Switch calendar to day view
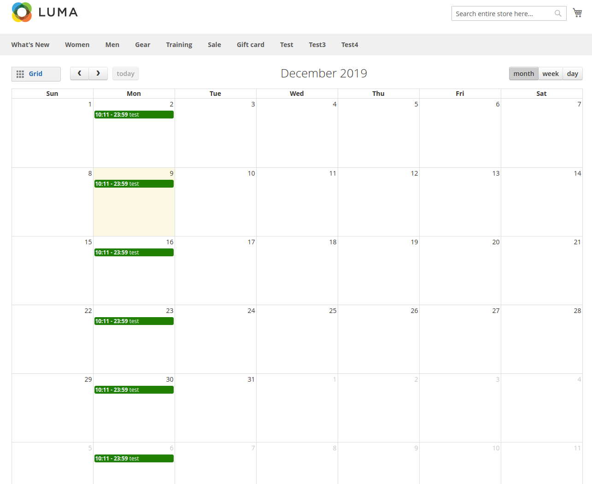The height and width of the screenshot is (484, 592). pos(572,74)
